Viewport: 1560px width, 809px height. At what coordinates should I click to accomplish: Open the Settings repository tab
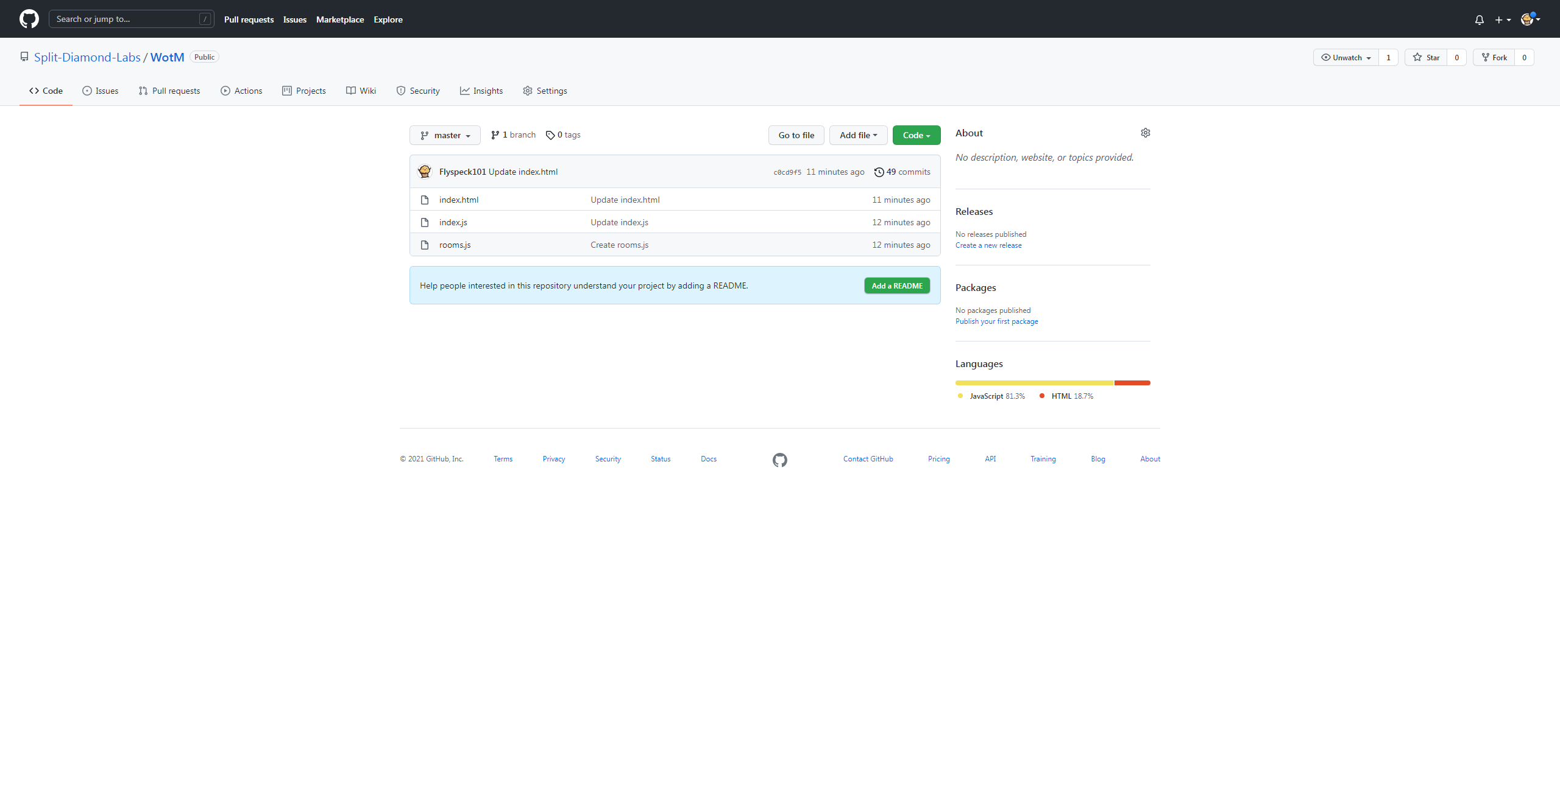click(x=545, y=91)
